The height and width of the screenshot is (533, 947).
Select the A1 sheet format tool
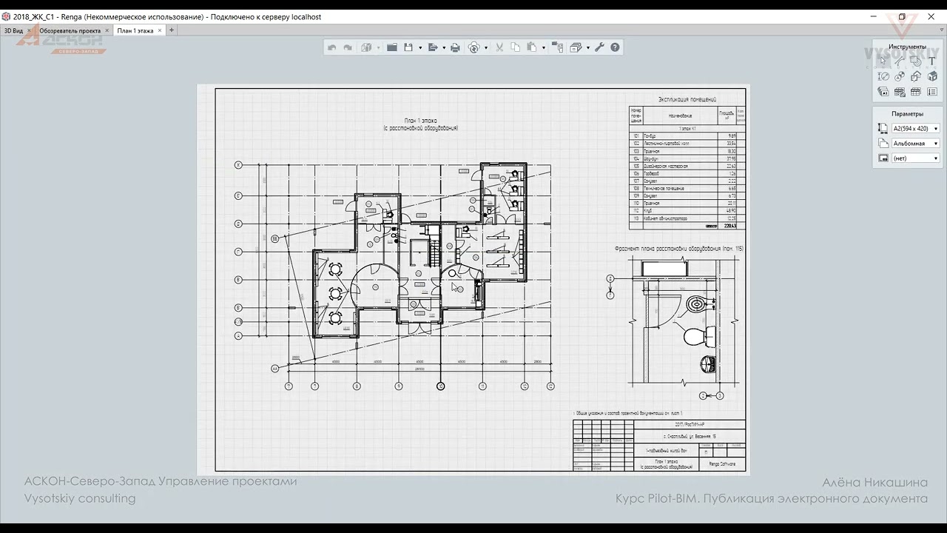(x=883, y=93)
